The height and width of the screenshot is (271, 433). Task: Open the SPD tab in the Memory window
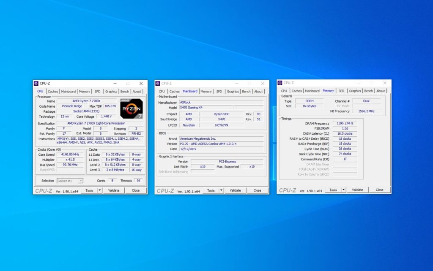click(341, 91)
